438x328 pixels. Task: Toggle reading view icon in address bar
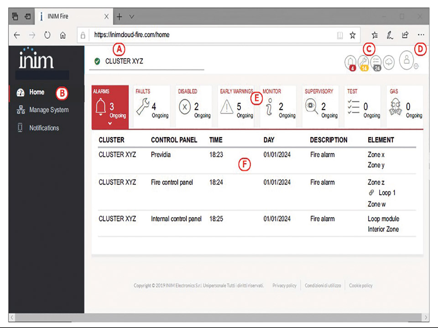click(339, 36)
